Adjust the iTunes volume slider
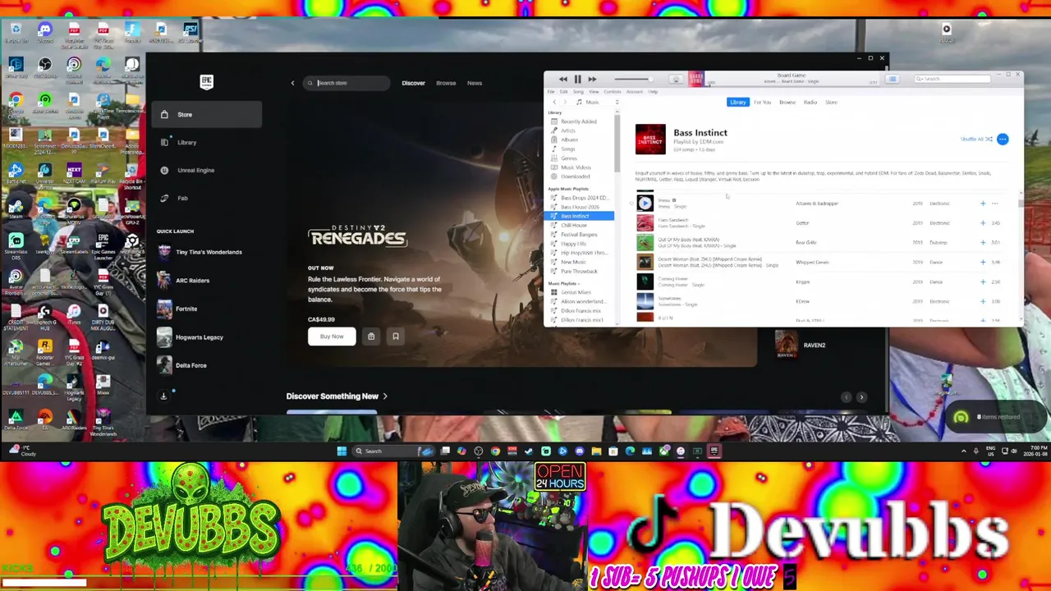Image resolution: width=1051 pixels, height=591 pixels. point(632,80)
